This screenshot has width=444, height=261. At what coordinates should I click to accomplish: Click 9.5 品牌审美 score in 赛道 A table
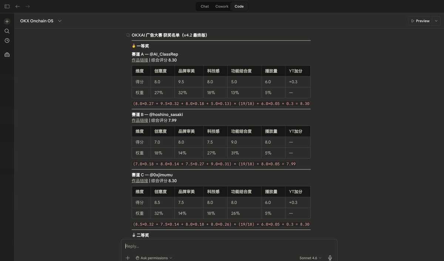[181, 82]
